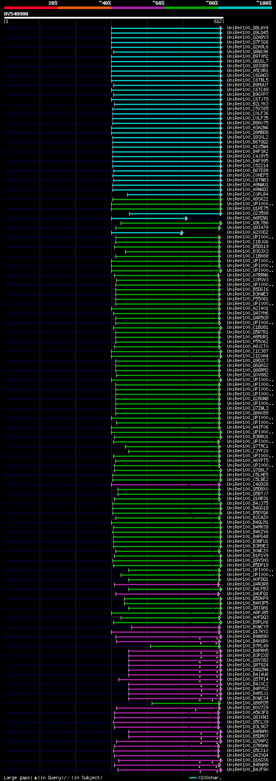Click the UniRef100_A2X0D2 label
This screenshot has height=781, width=276.
click(248, 233)
